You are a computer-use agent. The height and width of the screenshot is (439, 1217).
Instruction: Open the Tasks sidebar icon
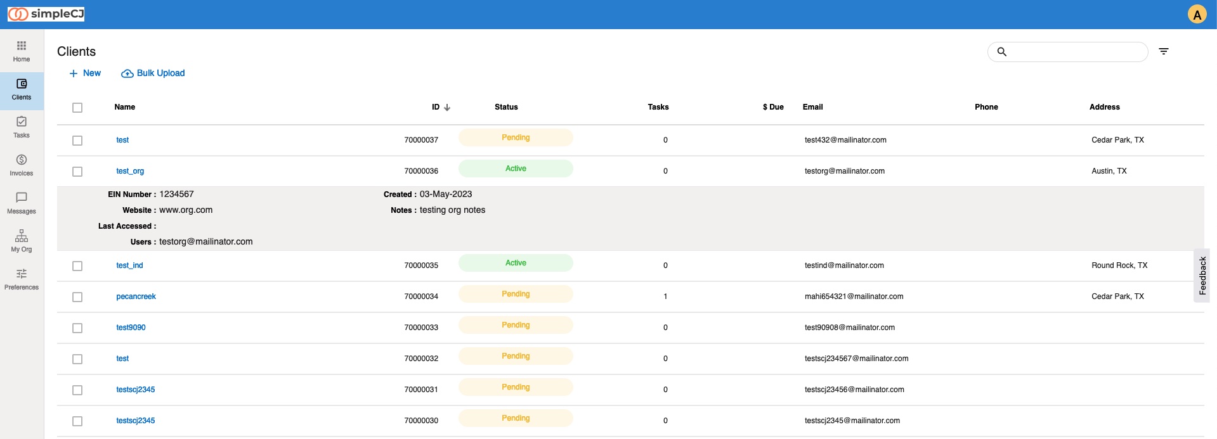click(22, 122)
